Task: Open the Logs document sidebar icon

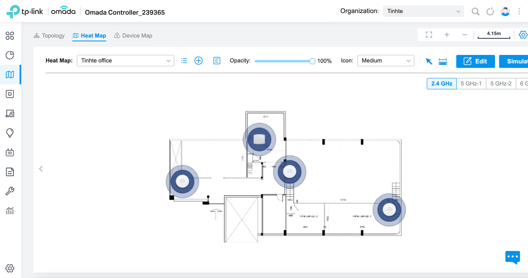Action: (x=10, y=172)
